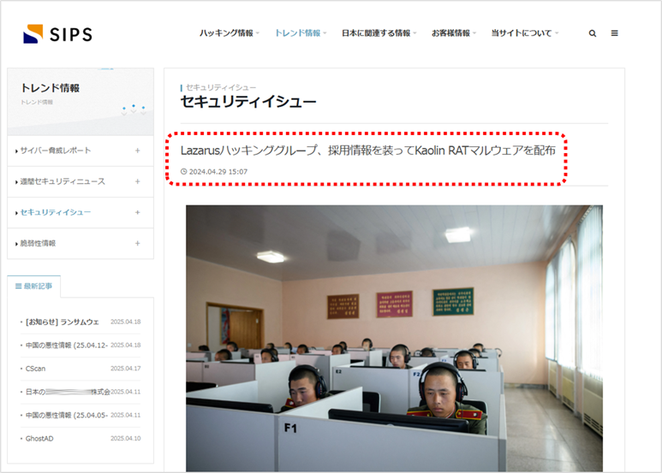
Task: Click the computer room article photo
Action: 394,339
